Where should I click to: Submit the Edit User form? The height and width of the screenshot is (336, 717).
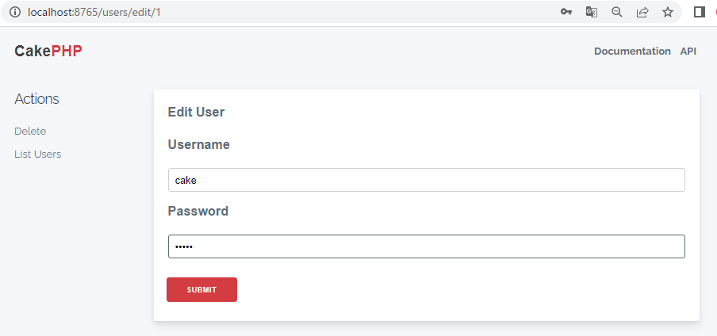tap(201, 289)
